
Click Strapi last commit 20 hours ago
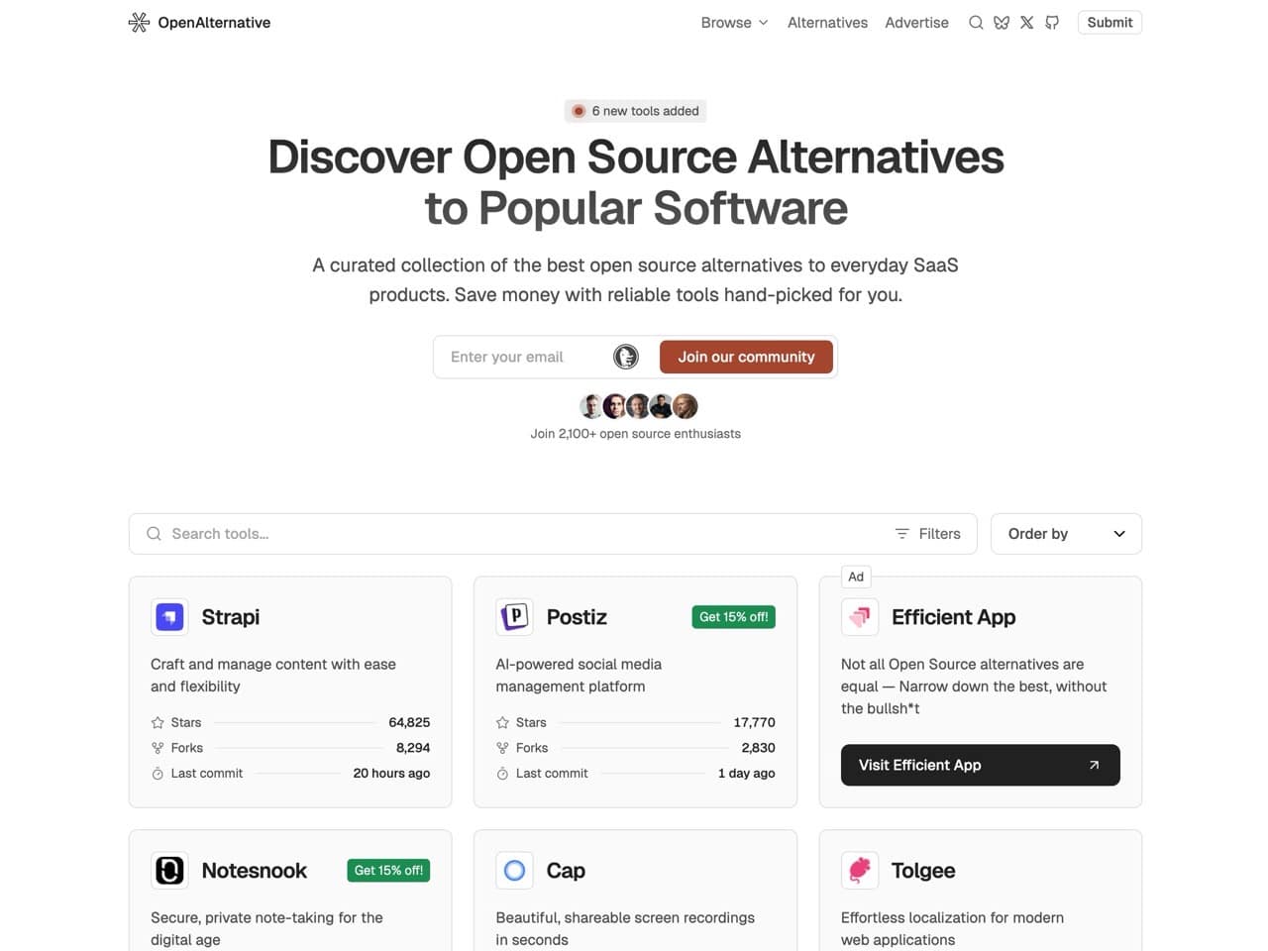pyautogui.click(x=391, y=774)
